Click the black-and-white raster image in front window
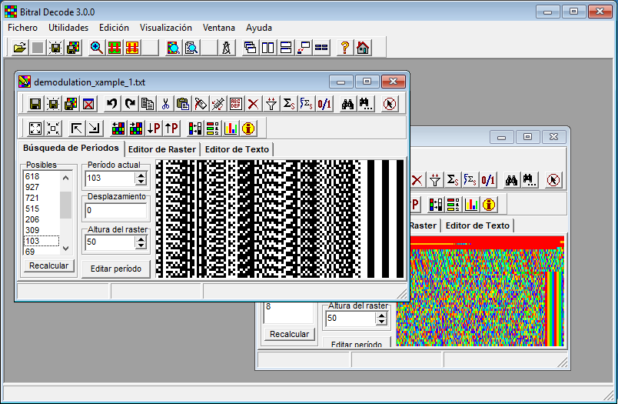Viewport: 618px width, 404px height. point(280,219)
